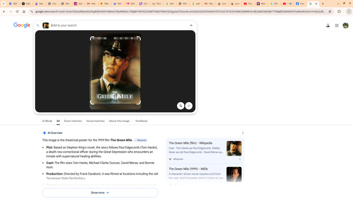Switch to the 'Wal' browser tab
Viewport: 353px width, 198px height.
click(261, 4)
